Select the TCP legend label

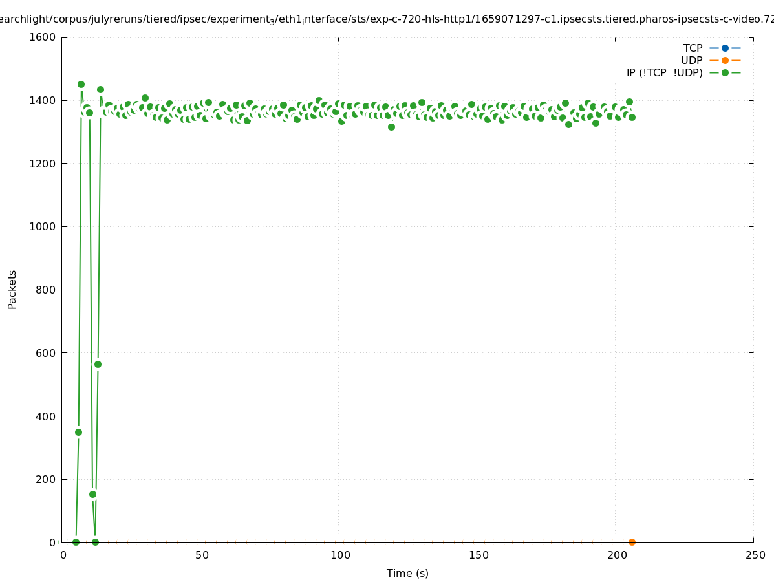[693, 48]
